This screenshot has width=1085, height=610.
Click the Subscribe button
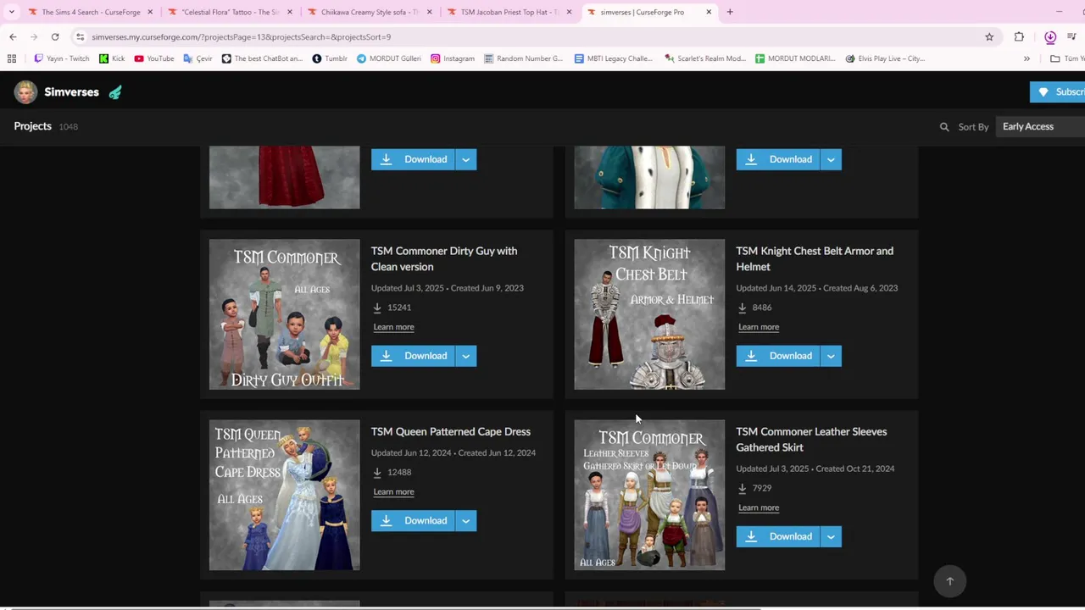coord(1057,92)
